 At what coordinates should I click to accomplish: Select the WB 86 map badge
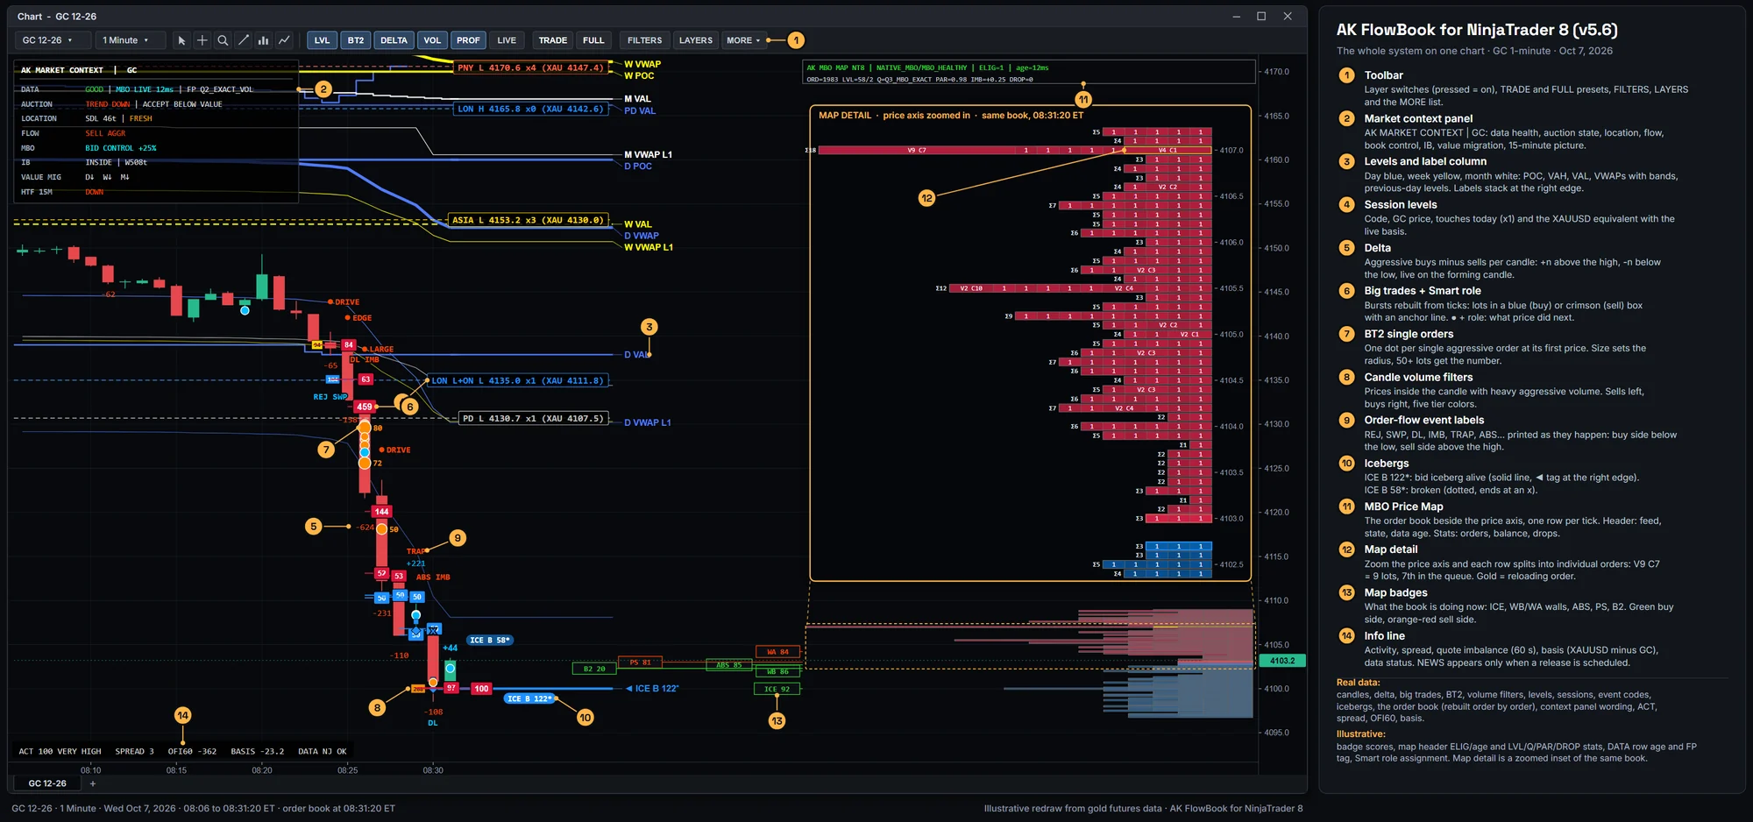[777, 671]
